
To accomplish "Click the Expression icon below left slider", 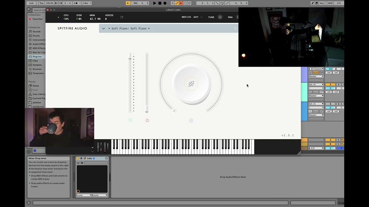I will coord(130,120).
